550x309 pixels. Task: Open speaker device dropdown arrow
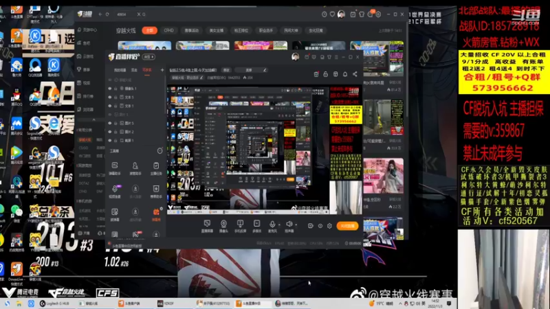pos(296,225)
